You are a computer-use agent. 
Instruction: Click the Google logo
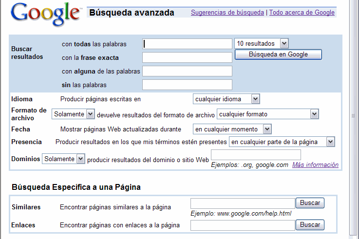[x=46, y=14]
